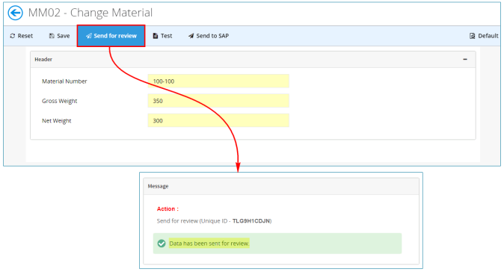Screen dimensions: 504x272
Task: Click the Header panel title bar
Action: (x=253, y=60)
